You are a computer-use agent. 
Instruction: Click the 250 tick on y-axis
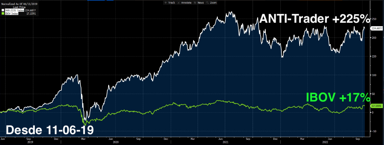click(x=374, y=19)
